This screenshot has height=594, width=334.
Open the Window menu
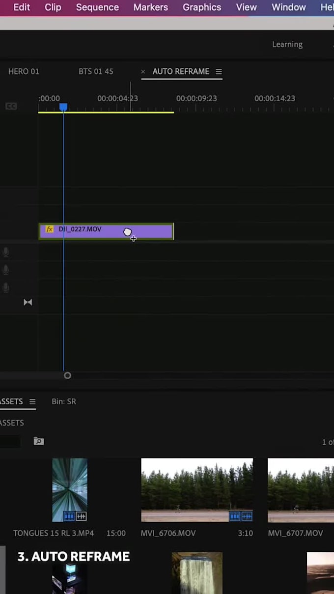[289, 7]
